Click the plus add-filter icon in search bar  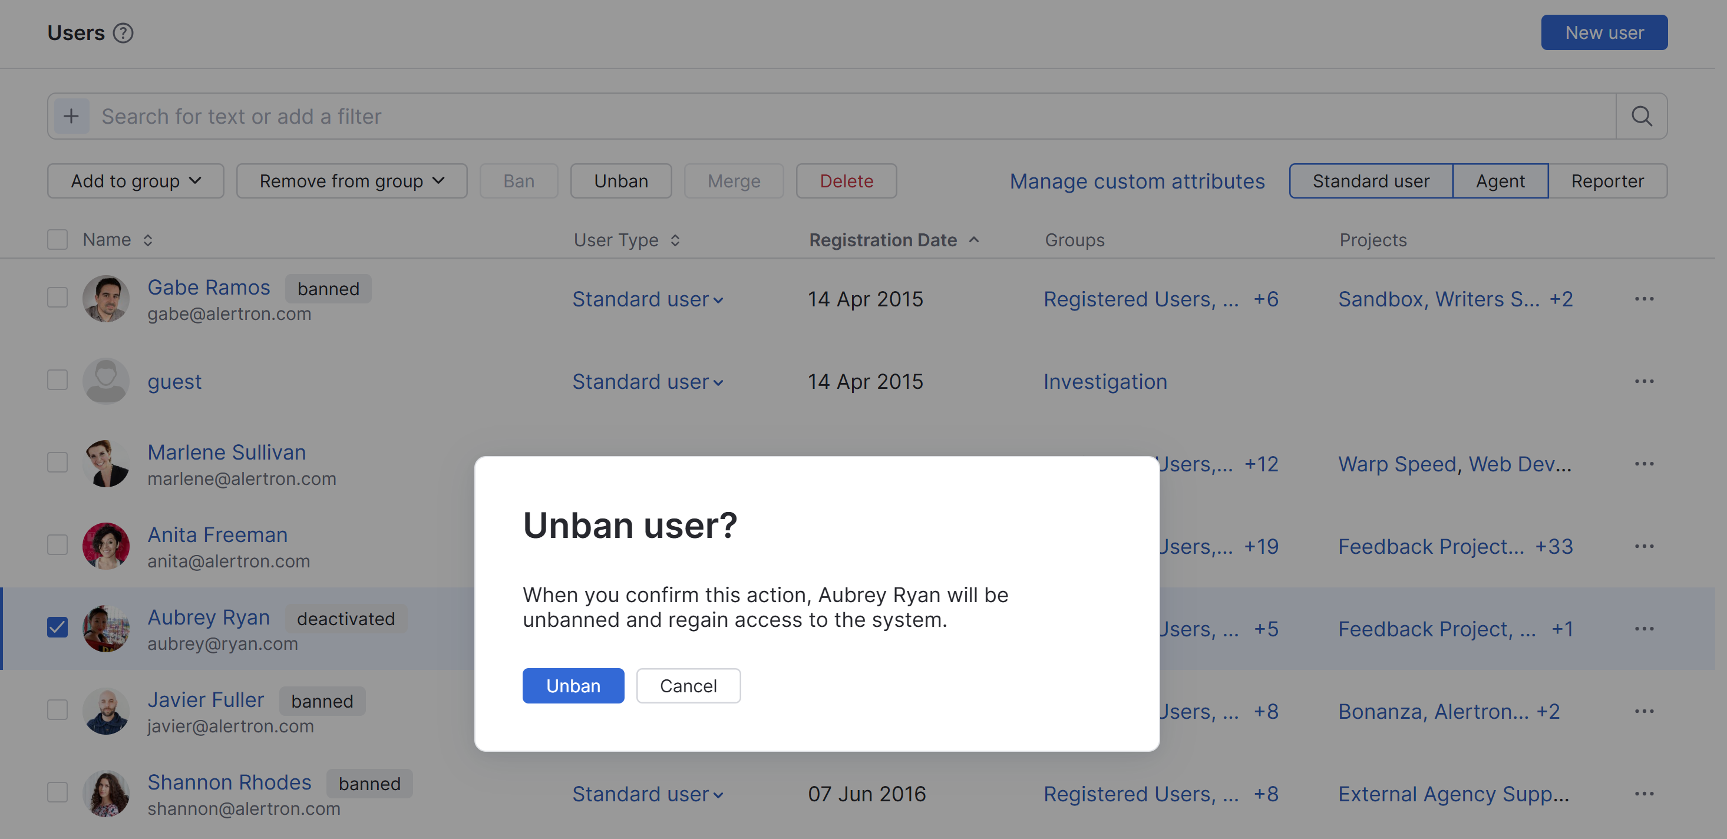[71, 116]
